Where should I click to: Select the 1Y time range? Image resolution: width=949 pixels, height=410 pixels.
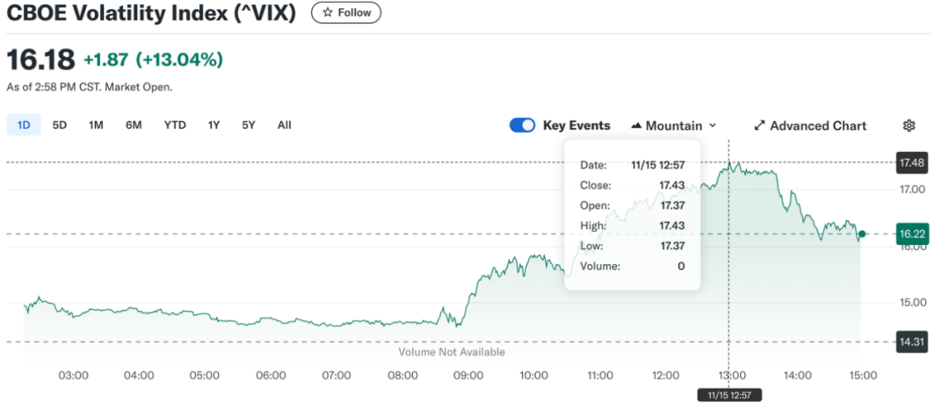pos(214,125)
